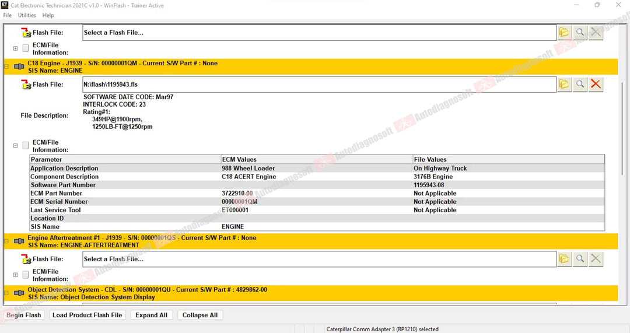
Task: Click ECM module icon beside Object Detection System
Action: click(x=19, y=293)
